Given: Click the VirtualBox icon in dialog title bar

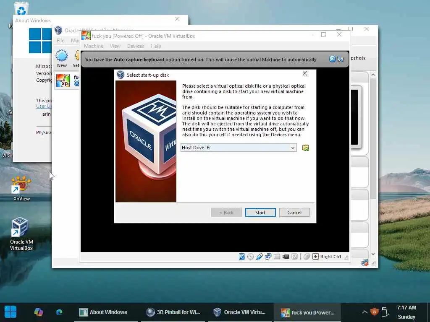Looking at the screenshot, I should coord(121,75).
